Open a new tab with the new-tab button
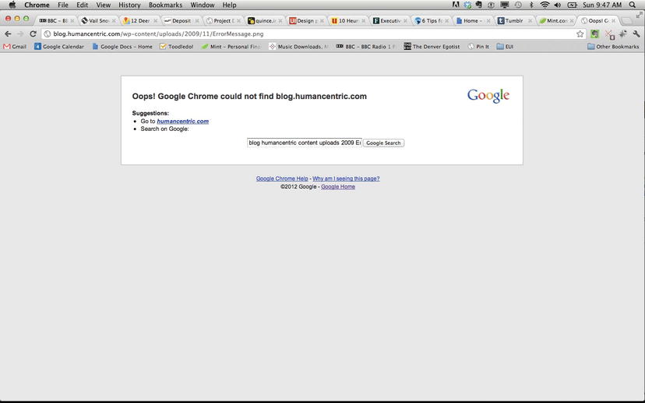This screenshot has height=403, width=645. pos(626,20)
